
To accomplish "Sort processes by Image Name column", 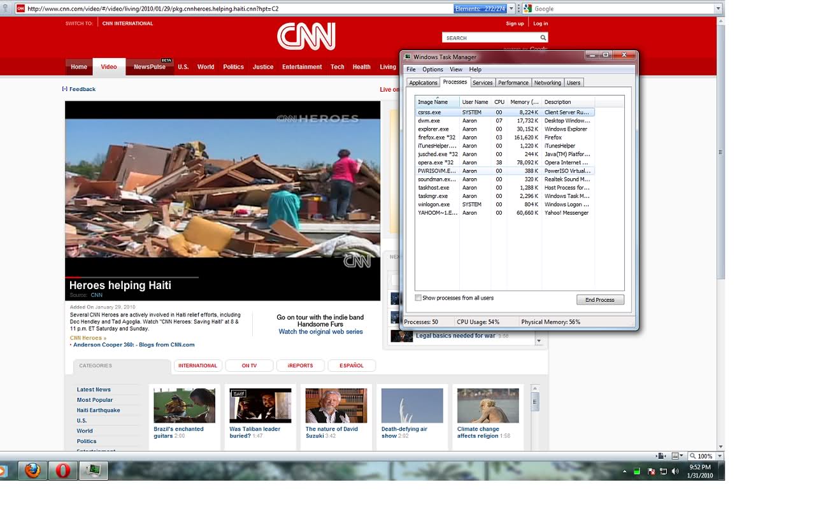I will (x=437, y=102).
